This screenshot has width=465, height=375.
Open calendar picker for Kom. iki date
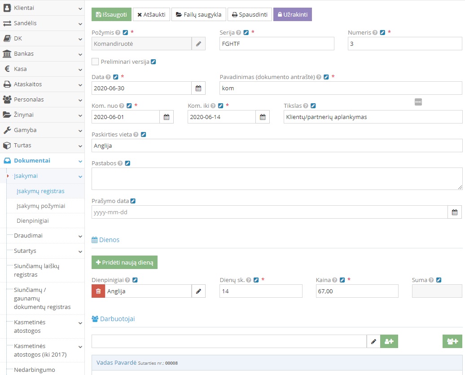coord(263,117)
